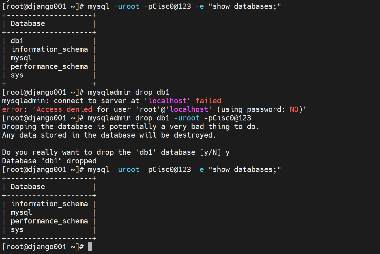
Task: Click the blinking cursor block at the final prompt
Action: 90,247
